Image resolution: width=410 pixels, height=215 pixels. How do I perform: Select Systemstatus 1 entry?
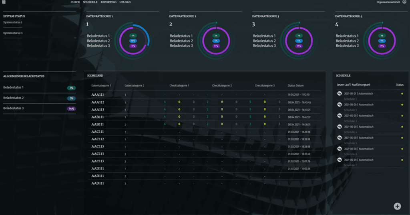13,22
